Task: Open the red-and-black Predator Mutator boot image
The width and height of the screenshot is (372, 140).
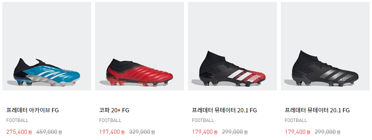Action: (x=232, y=46)
